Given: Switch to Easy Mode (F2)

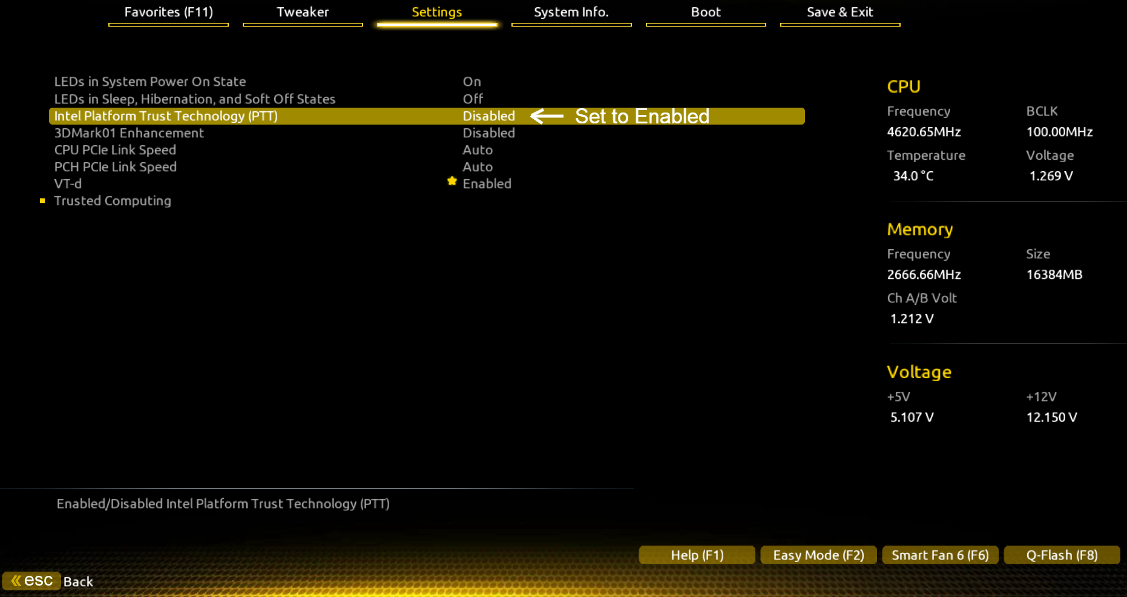Looking at the screenshot, I should coord(818,555).
